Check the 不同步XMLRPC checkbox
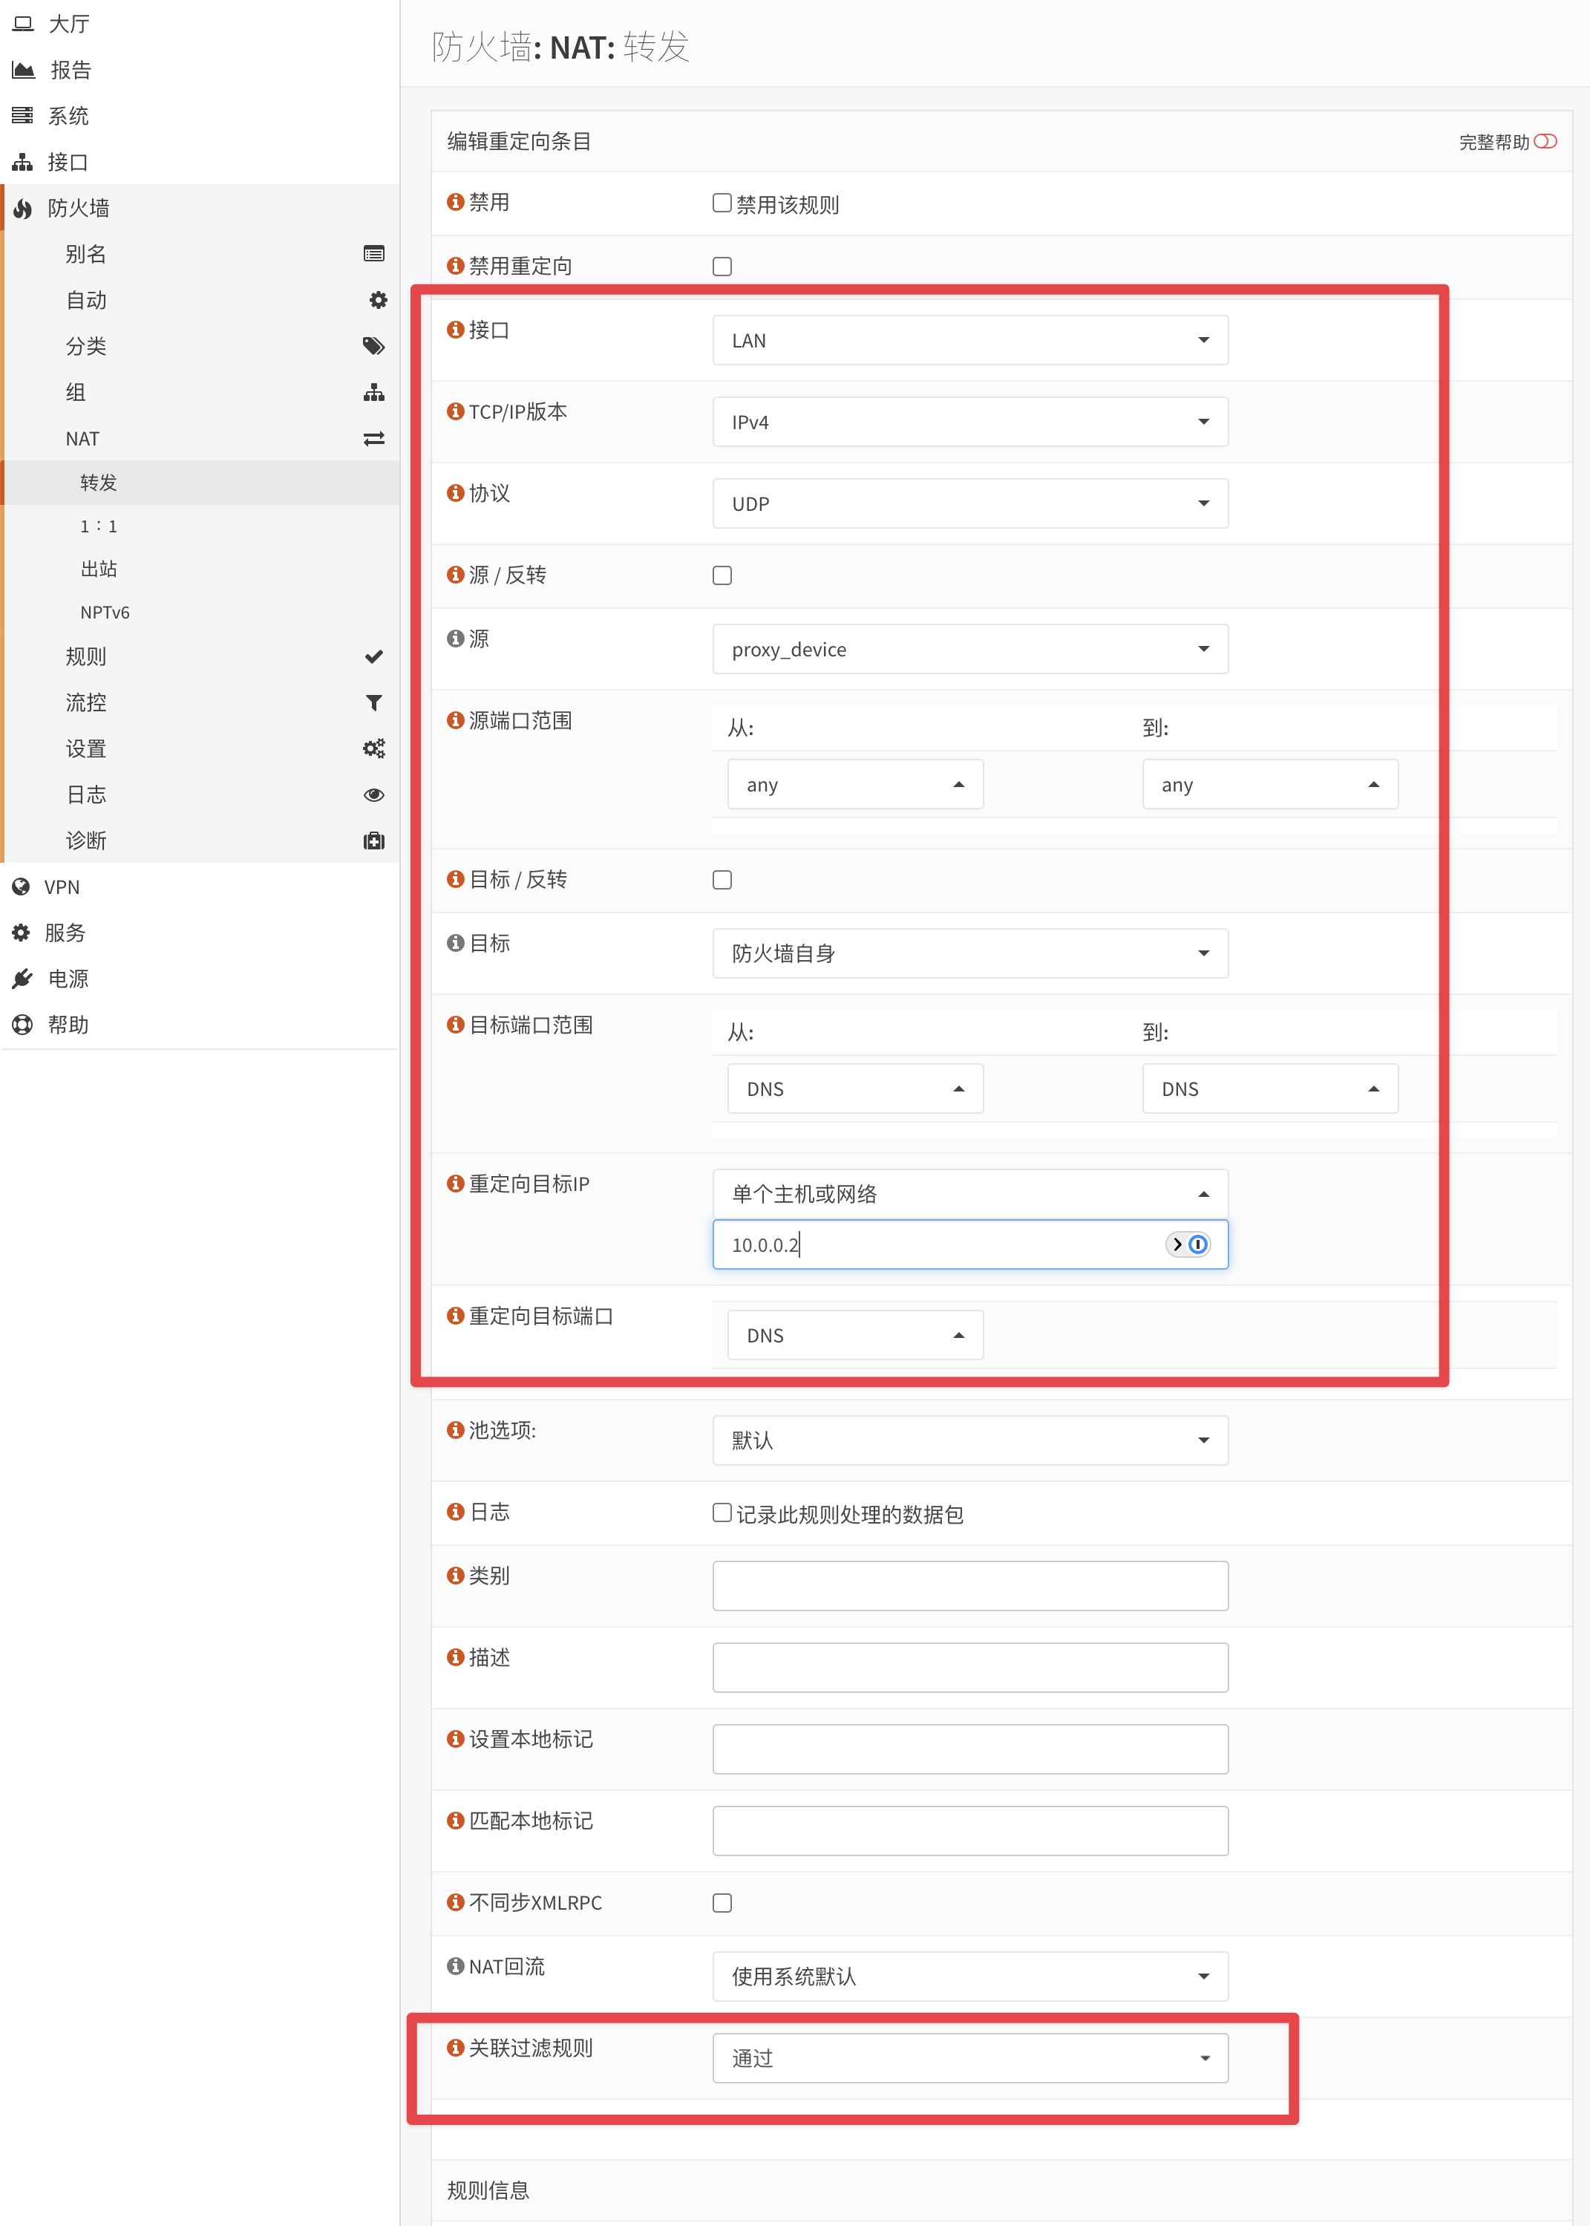Screen dimensions: 1590x2226 point(722,1902)
